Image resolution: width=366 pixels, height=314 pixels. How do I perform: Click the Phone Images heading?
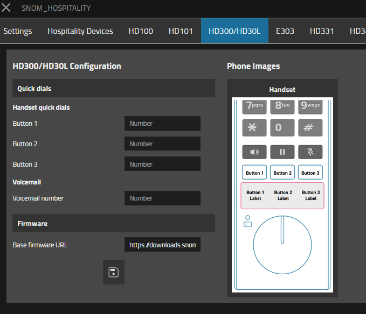[x=253, y=66]
